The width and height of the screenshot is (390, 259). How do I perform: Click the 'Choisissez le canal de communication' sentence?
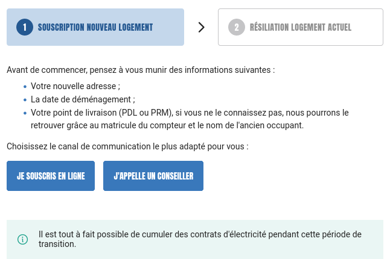(x=127, y=146)
